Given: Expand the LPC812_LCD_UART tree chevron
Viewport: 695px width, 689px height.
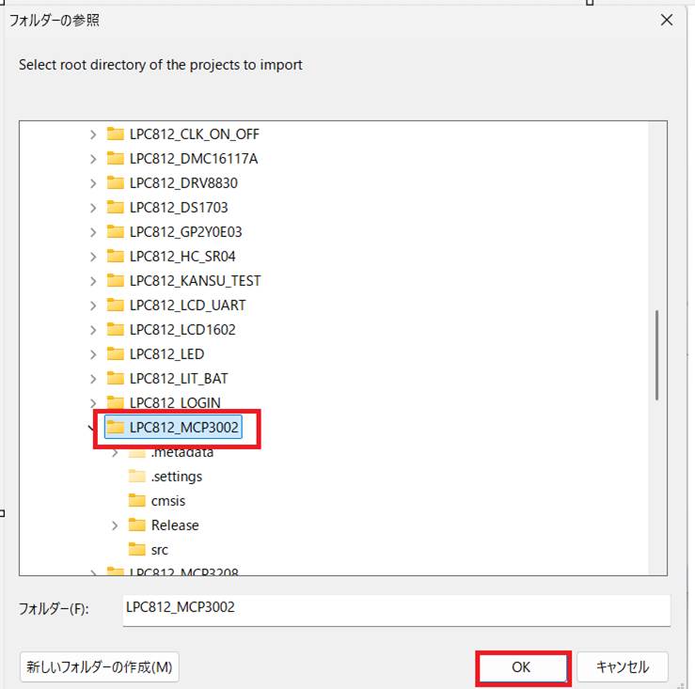Looking at the screenshot, I should [x=93, y=305].
